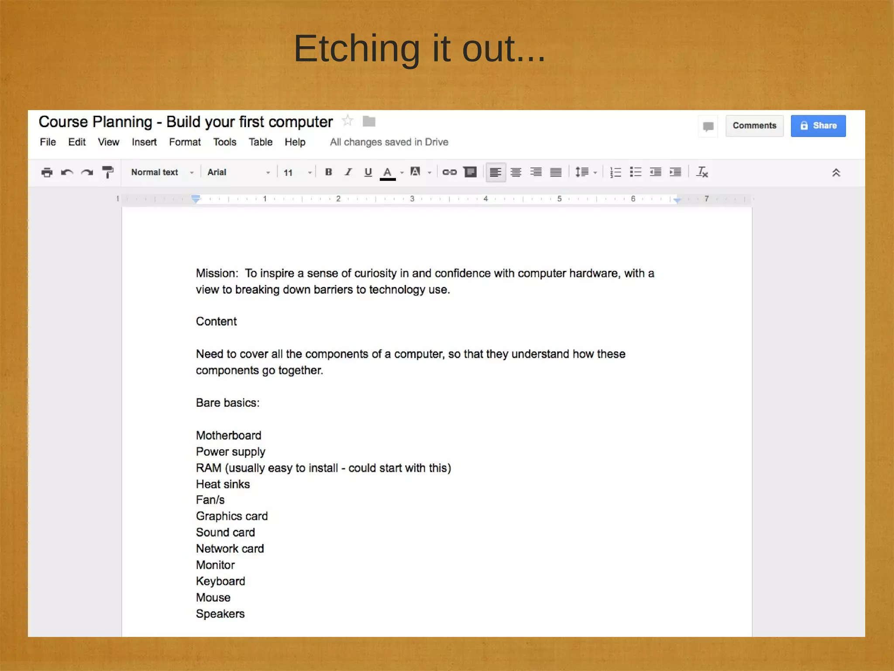Image resolution: width=894 pixels, height=671 pixels.
Task: Click the Insert link icon
Action: tap(449, 172)
